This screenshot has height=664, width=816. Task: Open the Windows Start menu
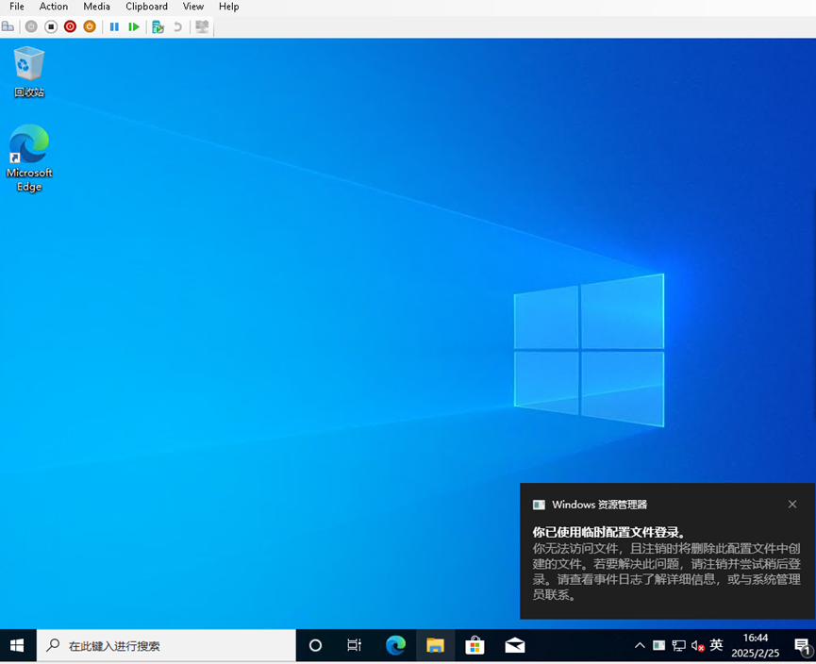pos(17,646)
